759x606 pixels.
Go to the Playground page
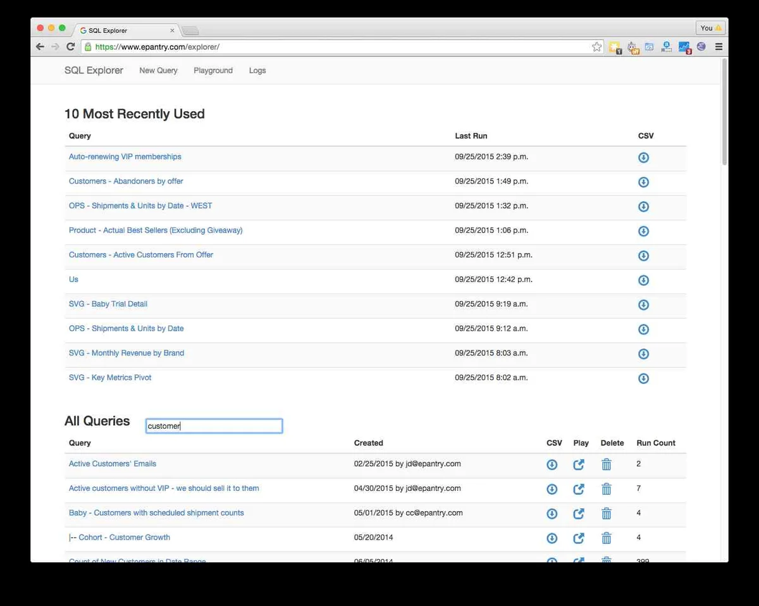pyautogui.click(x=213, y=70)
